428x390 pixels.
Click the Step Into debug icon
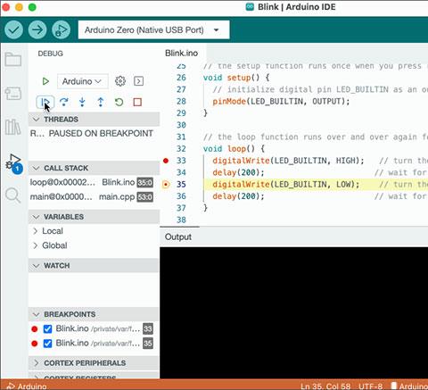pos(82,102)
